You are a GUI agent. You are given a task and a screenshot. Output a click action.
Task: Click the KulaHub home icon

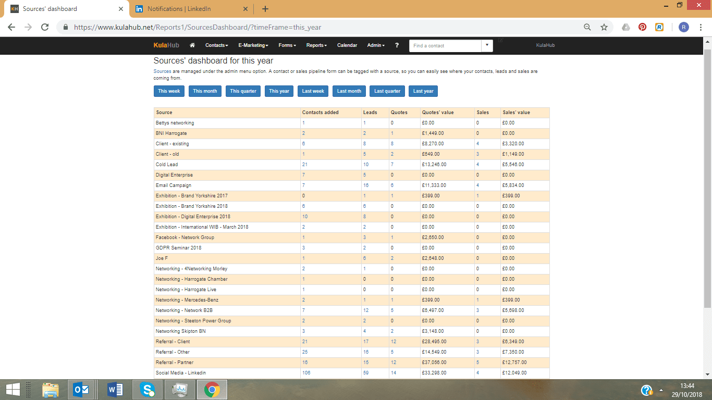191,45
